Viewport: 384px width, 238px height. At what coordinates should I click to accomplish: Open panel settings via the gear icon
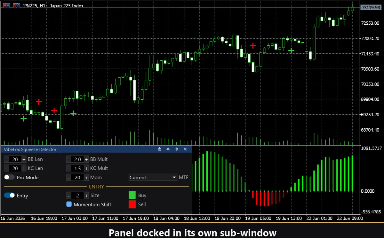click(x=168, y=149)
